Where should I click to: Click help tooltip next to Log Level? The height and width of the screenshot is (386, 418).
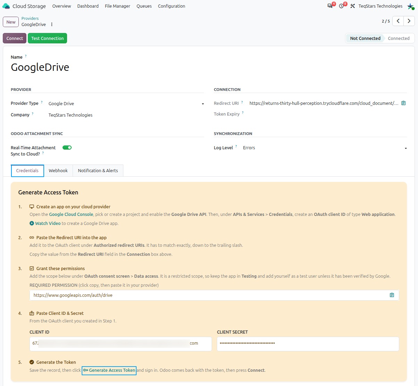click(236, 146)
